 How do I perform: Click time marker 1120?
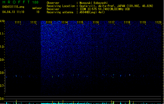(158, 22)
